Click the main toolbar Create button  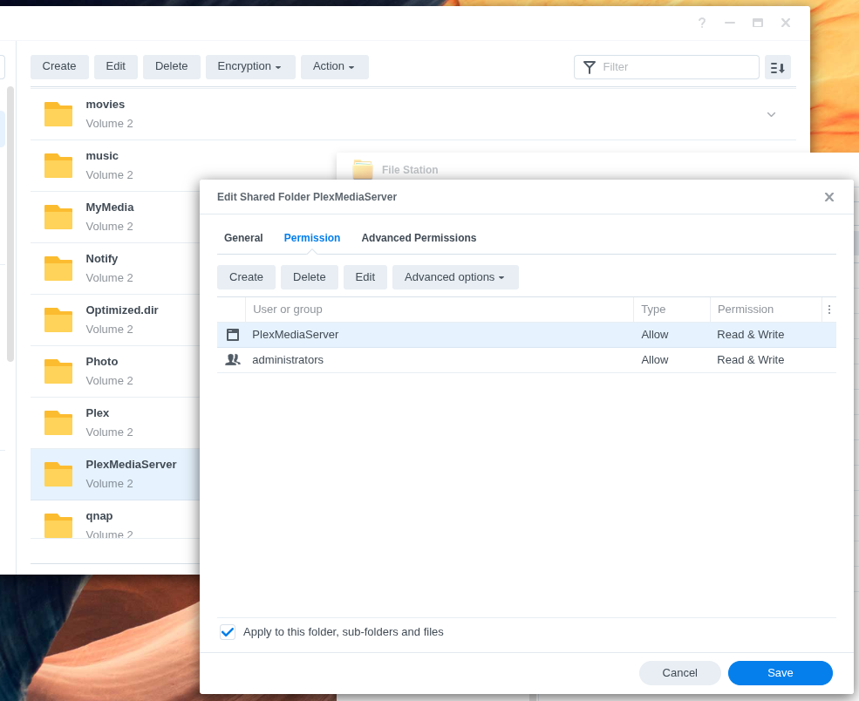tap(59, 67)
